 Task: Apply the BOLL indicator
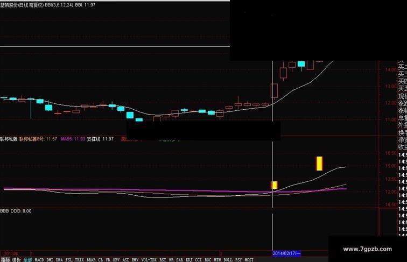228,260
